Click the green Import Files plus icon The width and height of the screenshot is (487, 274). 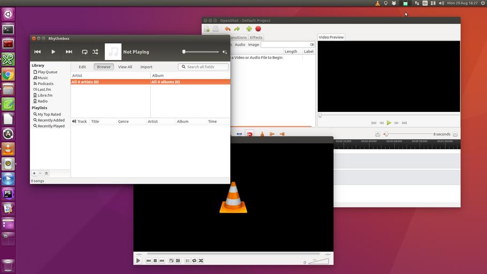(249, 29)
